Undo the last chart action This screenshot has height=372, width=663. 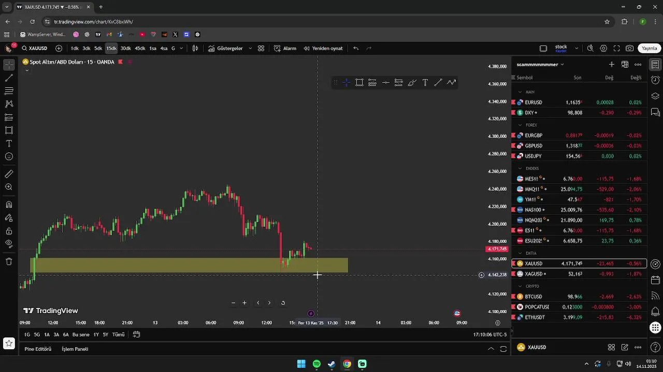click(356, 48)
